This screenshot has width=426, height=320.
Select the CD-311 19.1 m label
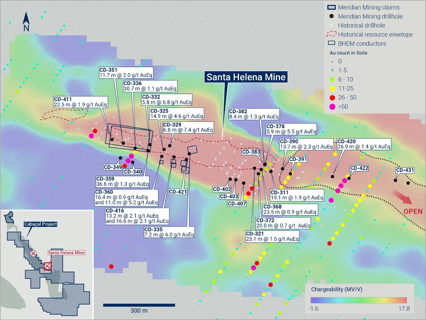(x=297, y=195)
